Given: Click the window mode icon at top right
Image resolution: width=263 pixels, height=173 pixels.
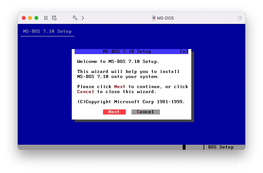Looking at the screenshot, I should pyautogui.click(x=240, y=18).
